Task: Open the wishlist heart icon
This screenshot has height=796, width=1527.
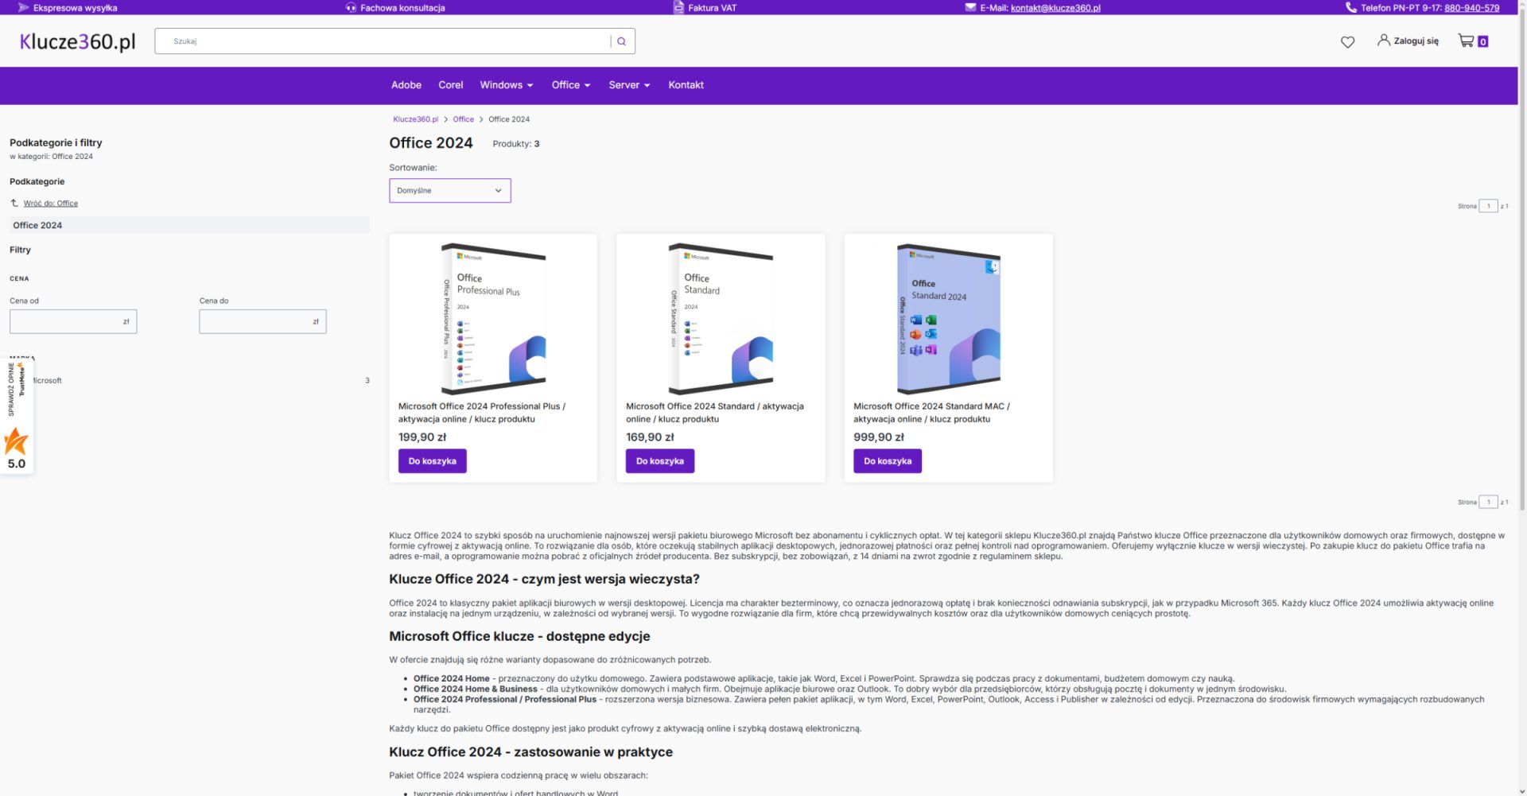Action: pos(1347,42)
